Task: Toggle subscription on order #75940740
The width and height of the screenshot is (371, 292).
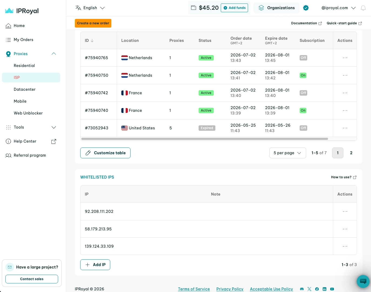Action: [x=303, y=110]
